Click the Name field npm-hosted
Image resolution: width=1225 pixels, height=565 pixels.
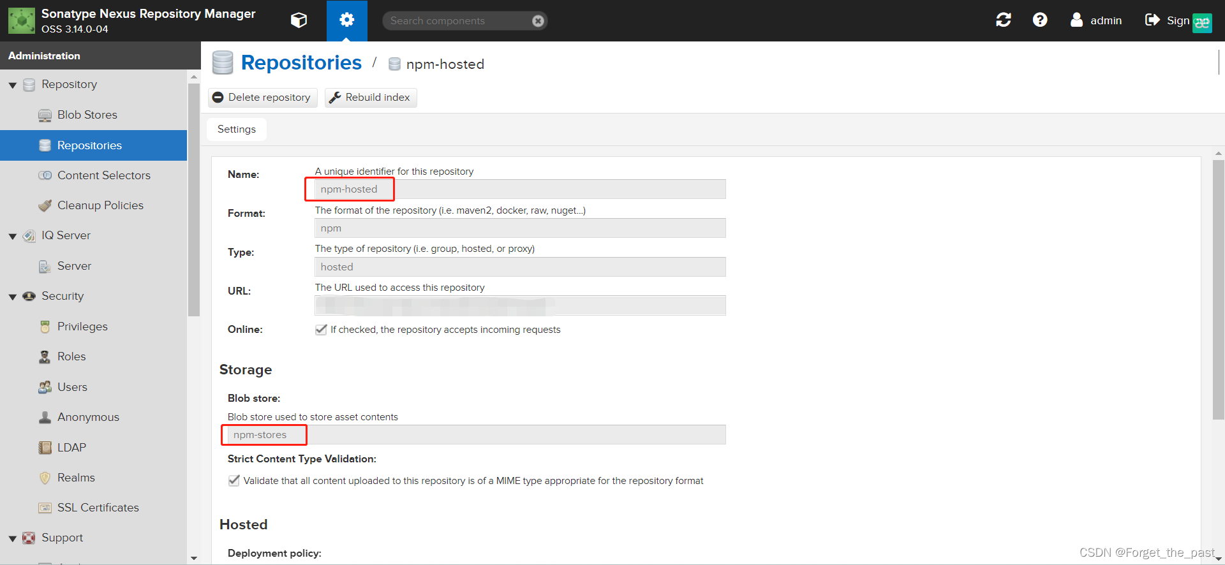[520, 189]
